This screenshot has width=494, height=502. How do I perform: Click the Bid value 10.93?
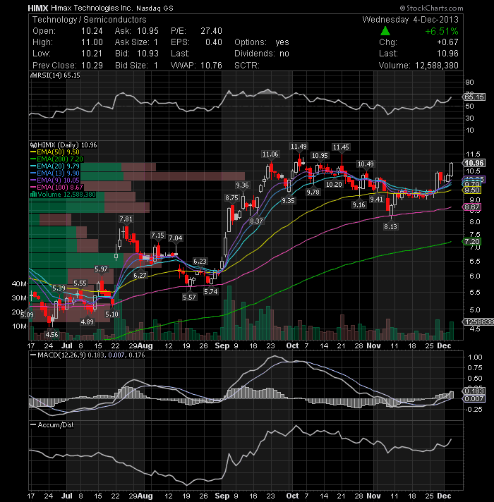point(147,54)
